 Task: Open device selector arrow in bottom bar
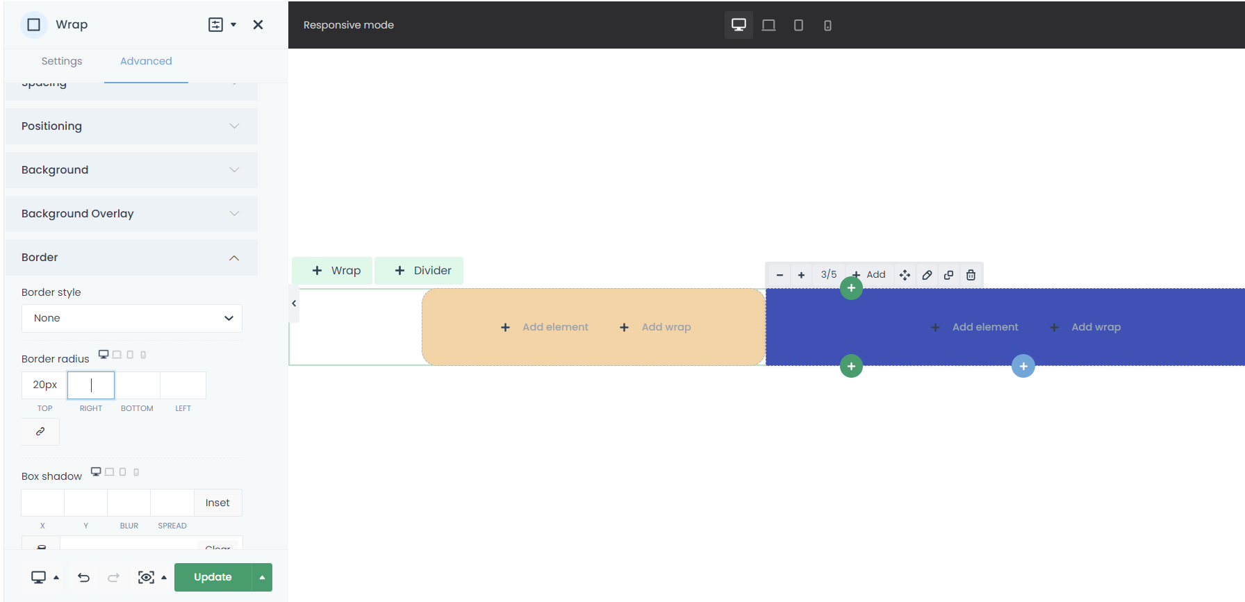[x=56, y=577]
